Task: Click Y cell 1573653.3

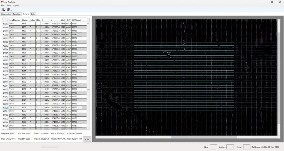Action: pos(55,85)
